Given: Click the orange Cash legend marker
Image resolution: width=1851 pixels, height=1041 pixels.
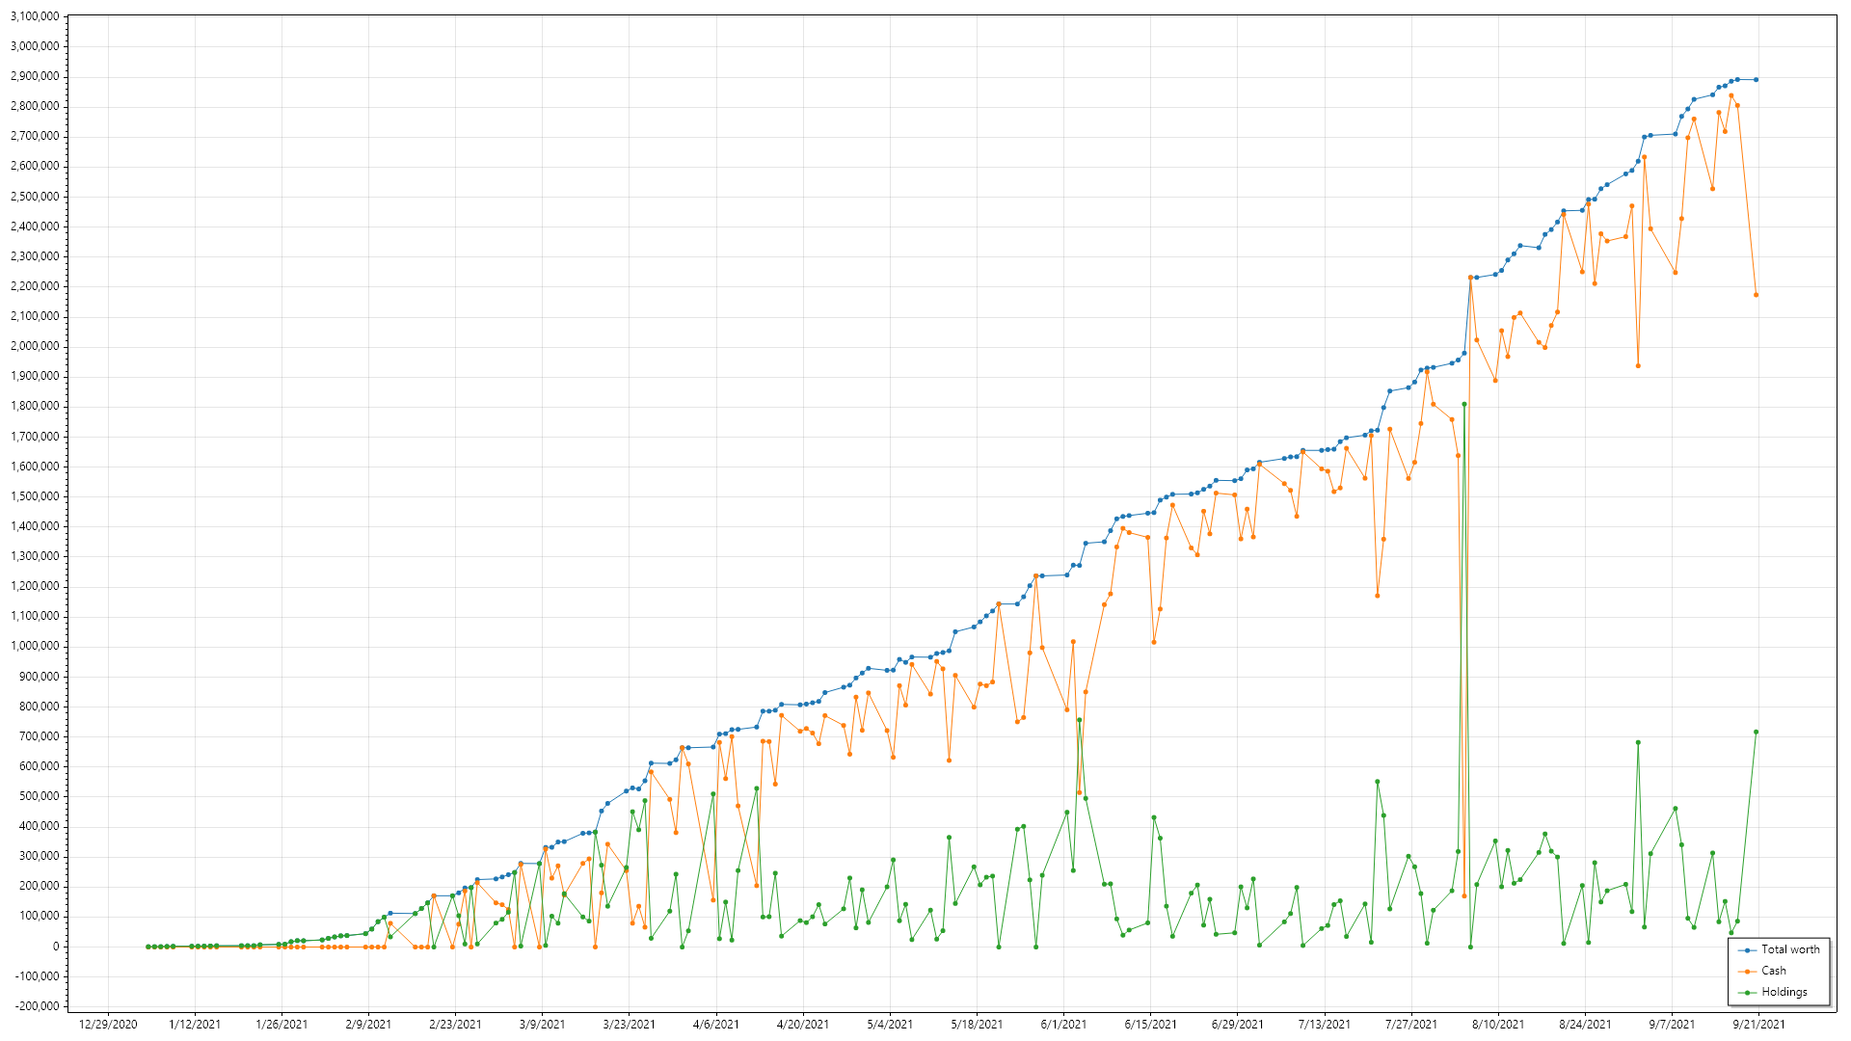Looking at the screenshot, I should [1748, 972].
